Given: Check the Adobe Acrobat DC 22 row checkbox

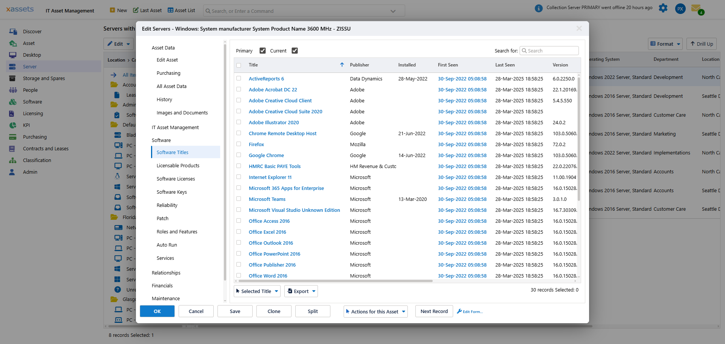Looking at the screenshot, I should coord(239,89).
